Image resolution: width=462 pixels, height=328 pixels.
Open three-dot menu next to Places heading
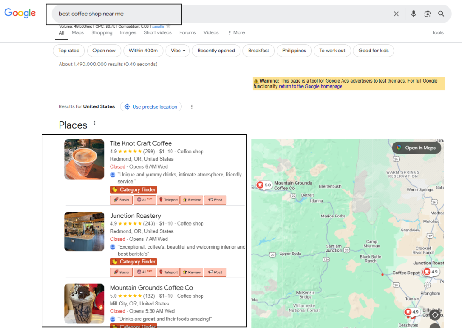tap(95, 123)
